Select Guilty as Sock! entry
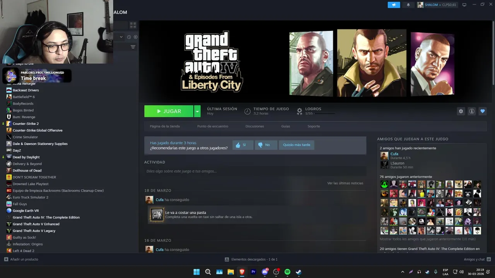Screen dimensions: 495x278 [24, 237]
